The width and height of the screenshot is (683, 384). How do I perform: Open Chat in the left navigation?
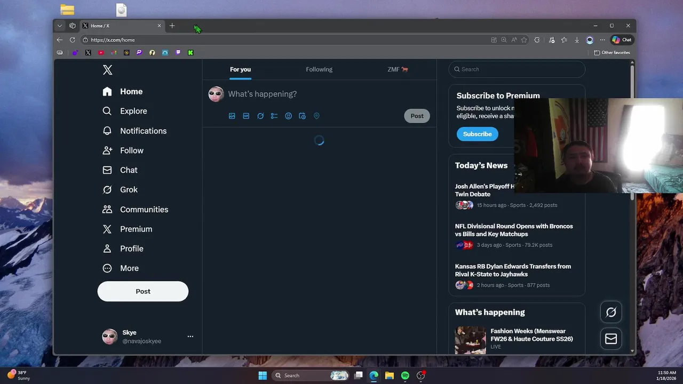point(120,170)
